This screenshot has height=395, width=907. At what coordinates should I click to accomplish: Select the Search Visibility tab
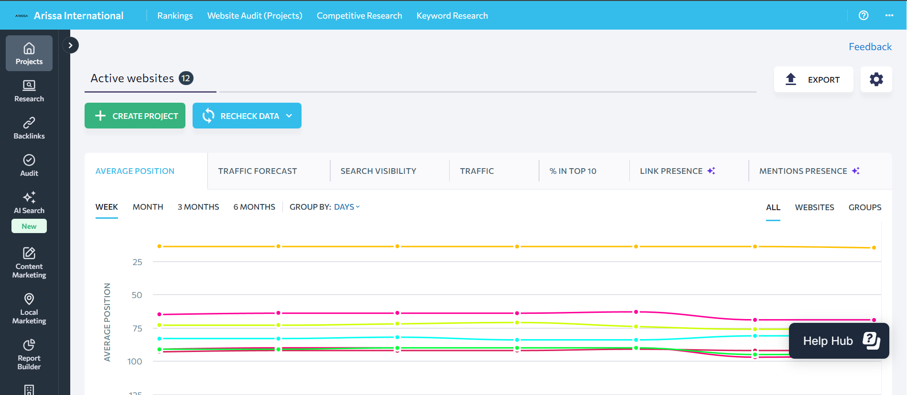click(x=378, y=171)
